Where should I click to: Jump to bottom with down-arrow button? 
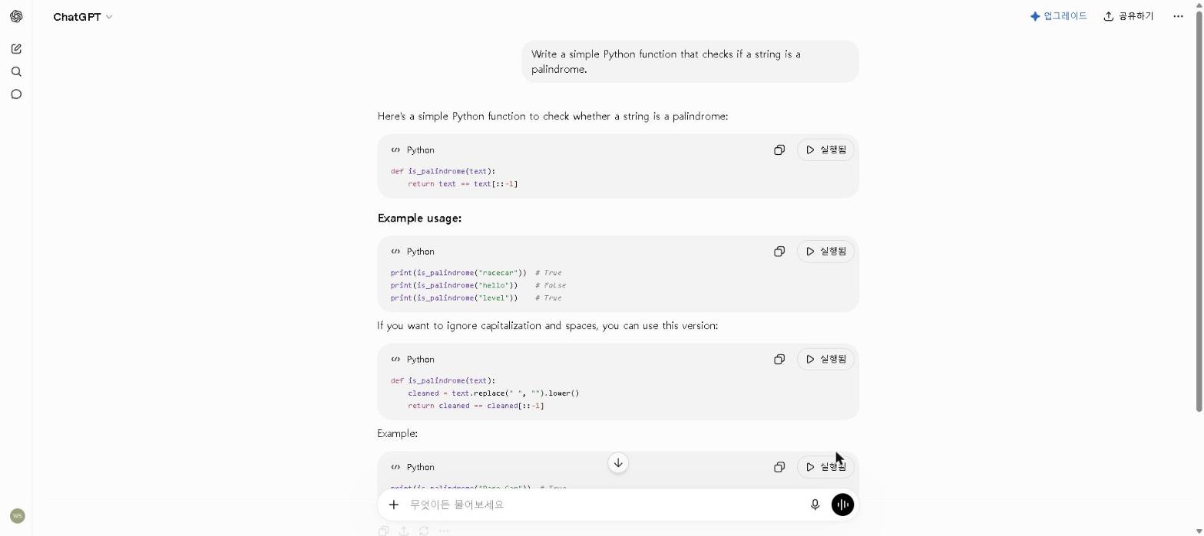[618, 463]
